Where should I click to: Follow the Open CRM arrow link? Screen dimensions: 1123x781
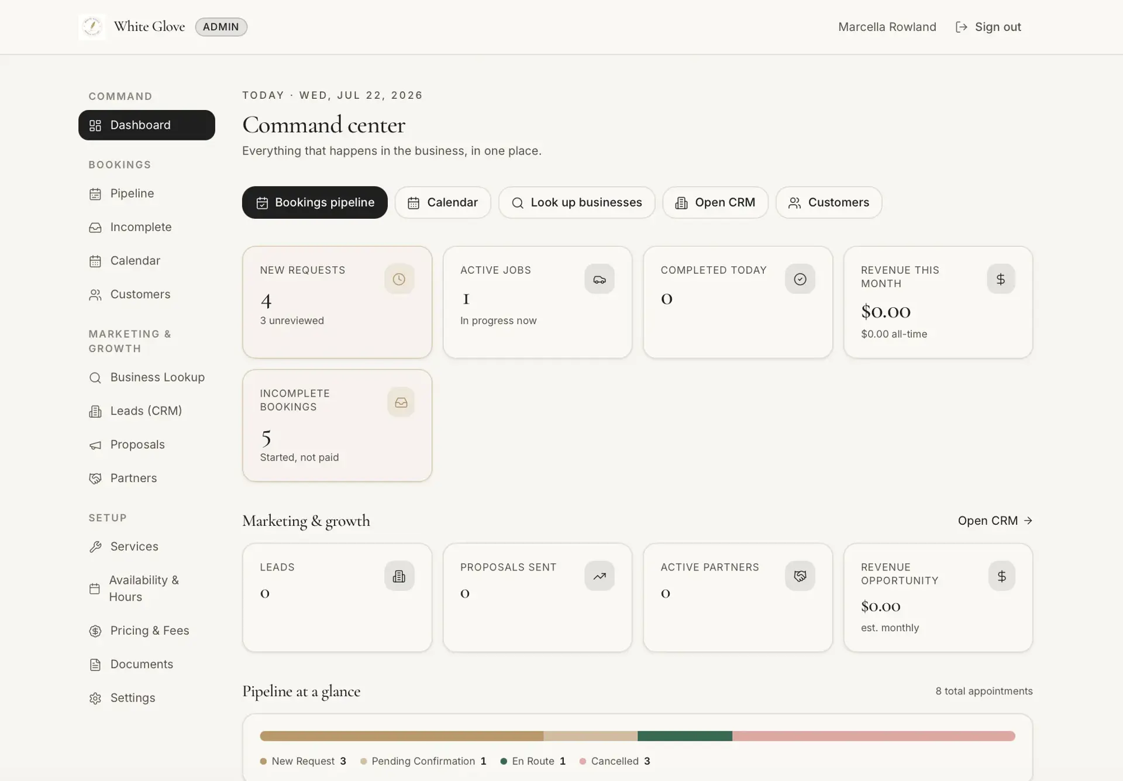coord(995,521)
